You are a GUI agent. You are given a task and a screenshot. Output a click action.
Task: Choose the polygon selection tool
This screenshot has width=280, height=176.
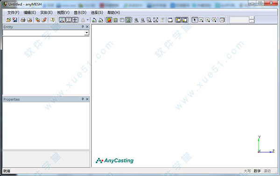tap(214, 20)
